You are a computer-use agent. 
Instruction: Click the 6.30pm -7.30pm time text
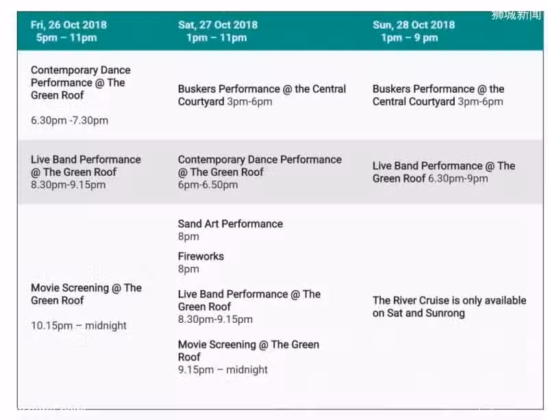[x=69, y=120]
